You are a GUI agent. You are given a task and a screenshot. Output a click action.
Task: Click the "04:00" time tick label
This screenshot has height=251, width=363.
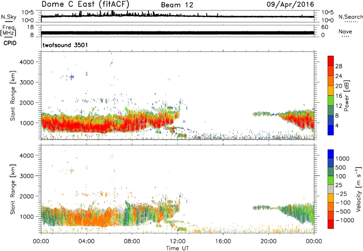coord(86,241)
